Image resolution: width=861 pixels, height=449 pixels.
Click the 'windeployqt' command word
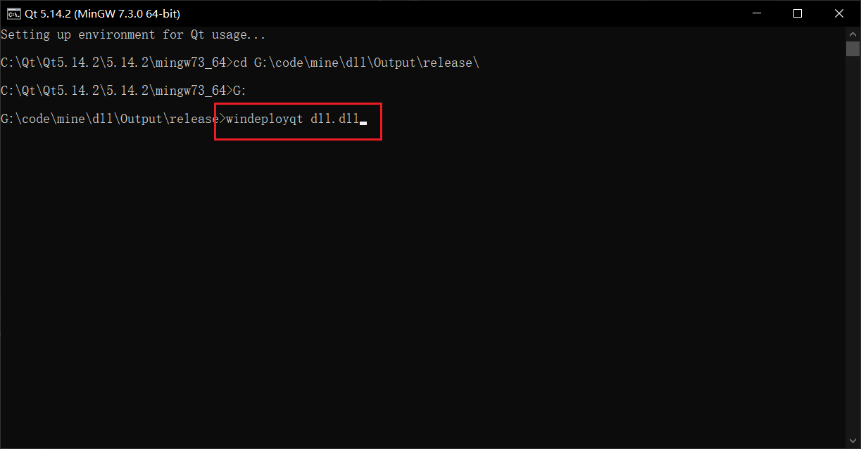[x=265, y=119]
